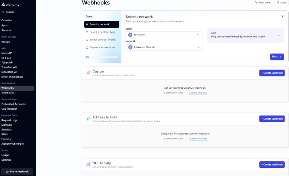
Task: Create webhook in Address Activity section
Action: (272, 119)
